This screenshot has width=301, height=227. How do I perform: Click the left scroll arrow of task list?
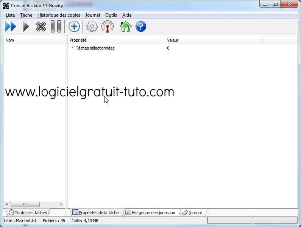[x=7, y=204]
